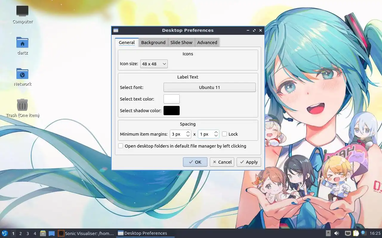
Task: Switch to workspace 4
Action: [x=35, y=234]
